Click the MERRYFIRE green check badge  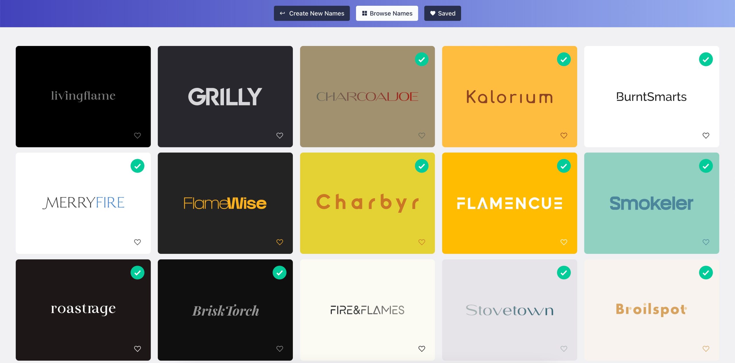(138, 166)
